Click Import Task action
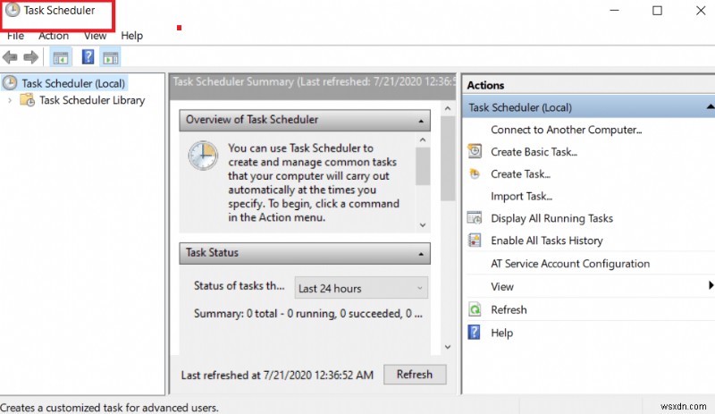This screenshot has height=414, width=715. click(522, 197)
